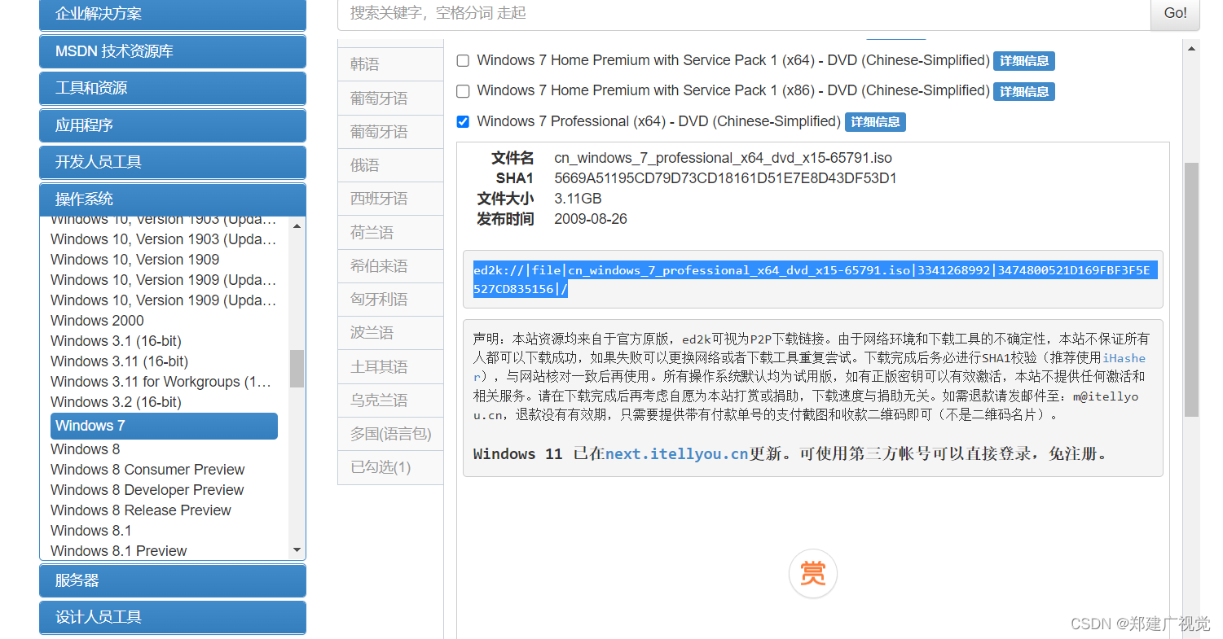This screenshot has width=1223, height=639.
Task: Select Windows 8 Release Preview entry
Action: (x=141, y=510)
